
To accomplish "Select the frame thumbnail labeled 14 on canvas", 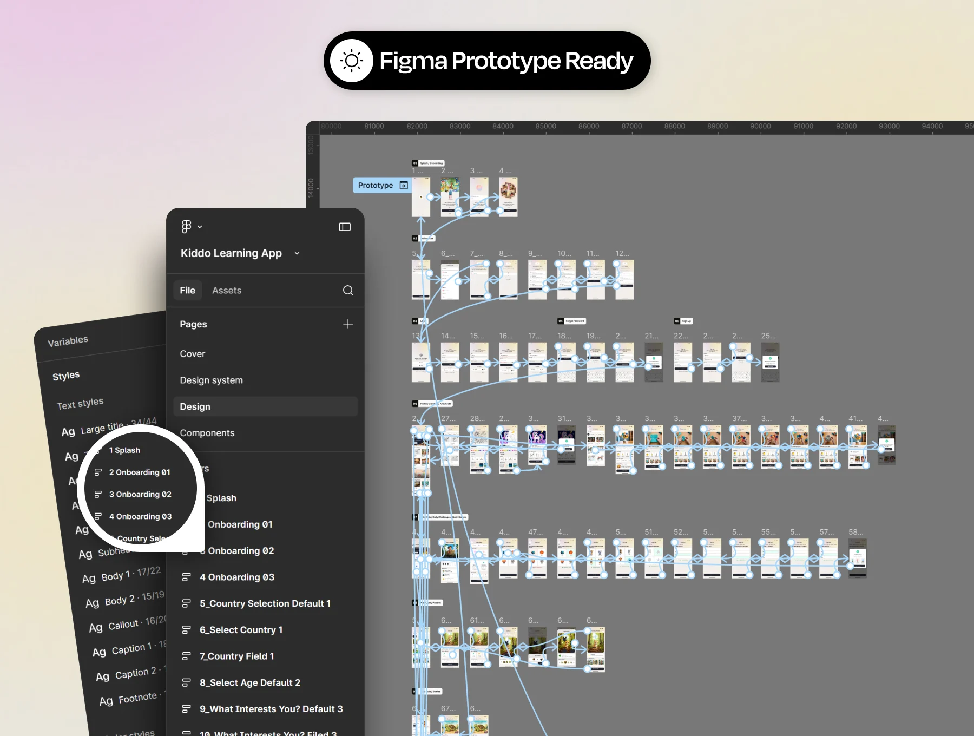I will tap(450, 363).
